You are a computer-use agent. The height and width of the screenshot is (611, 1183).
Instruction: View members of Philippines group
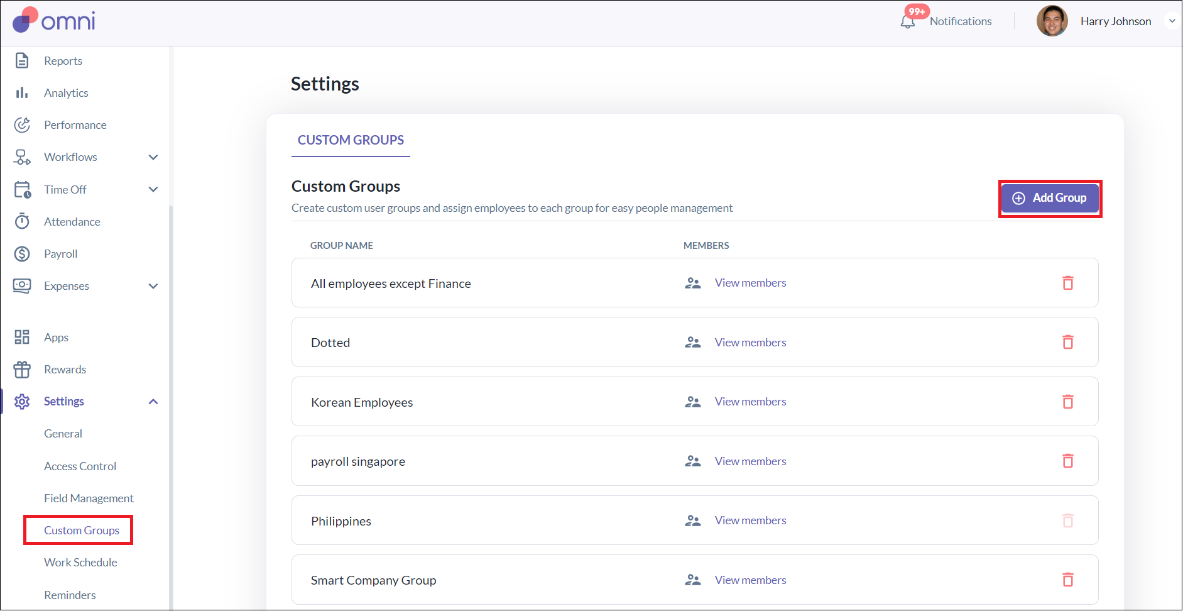click(x=750, y=520)
